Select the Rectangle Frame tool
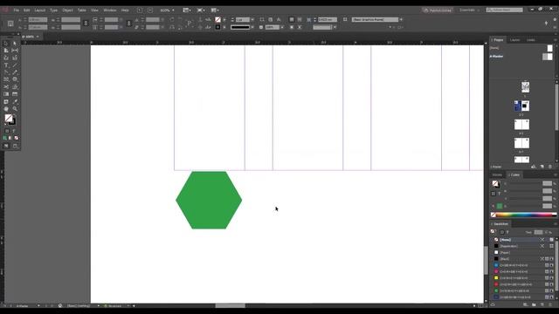 coord(6,79)
